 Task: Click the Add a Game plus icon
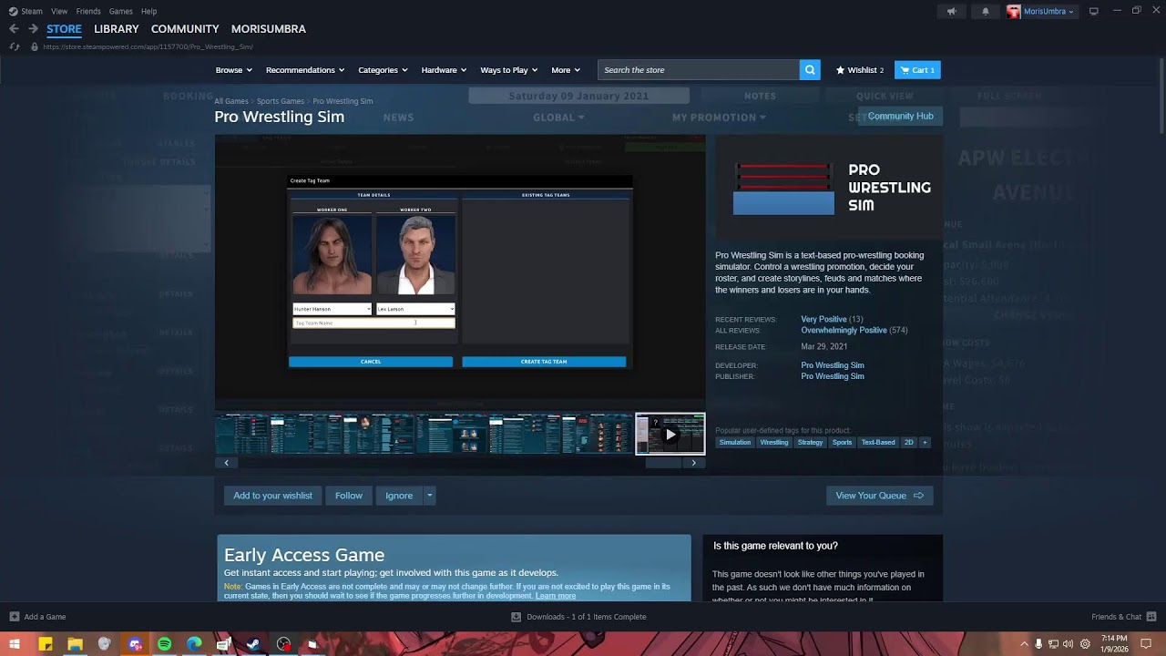[x=14, y=617]
